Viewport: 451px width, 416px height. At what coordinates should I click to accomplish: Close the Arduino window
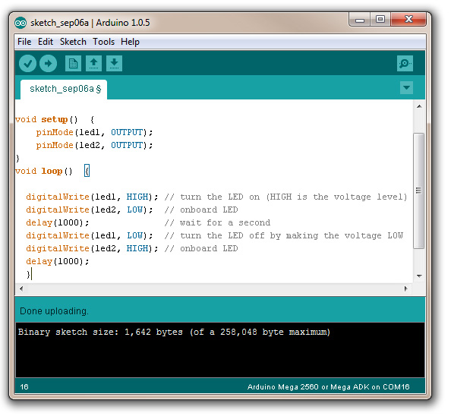[x=408, y=20]
